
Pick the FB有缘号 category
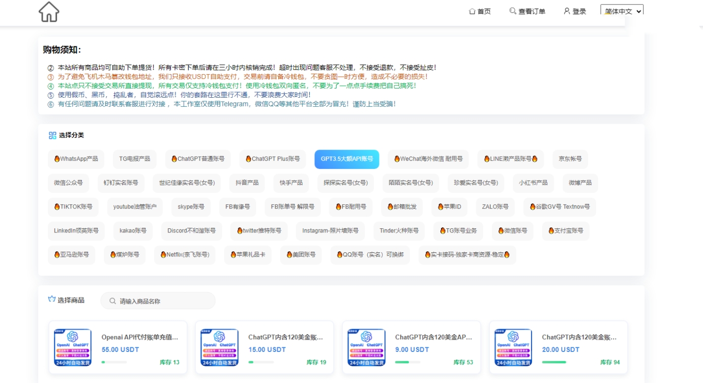click(x=238, y=207)
